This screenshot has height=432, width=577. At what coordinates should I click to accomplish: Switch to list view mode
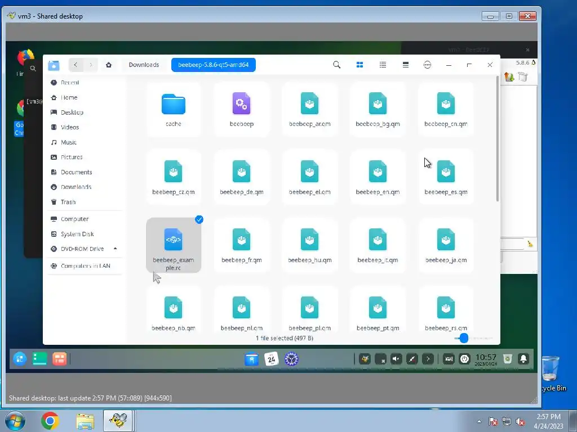pos(383,65)
